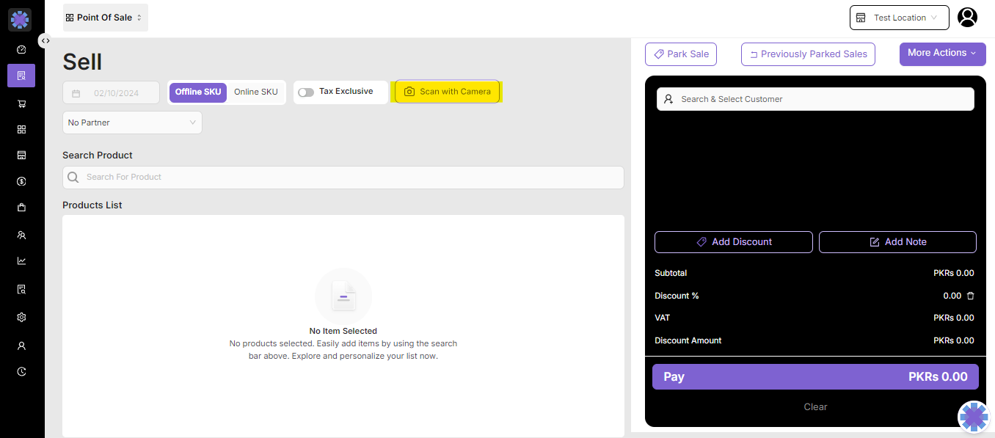995x438 pixels.
Task: Delete discount using the trash icon
Action: click(x=970, y=296)
